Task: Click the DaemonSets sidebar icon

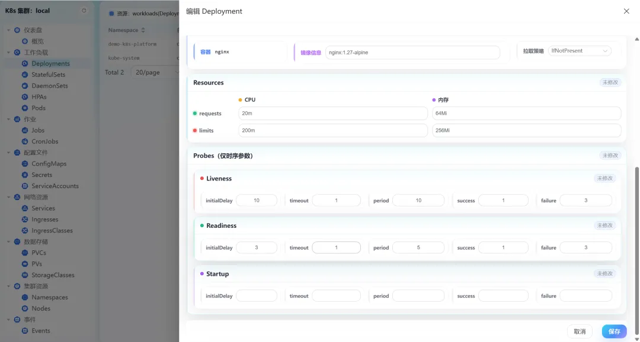Action: click(25, 86)
